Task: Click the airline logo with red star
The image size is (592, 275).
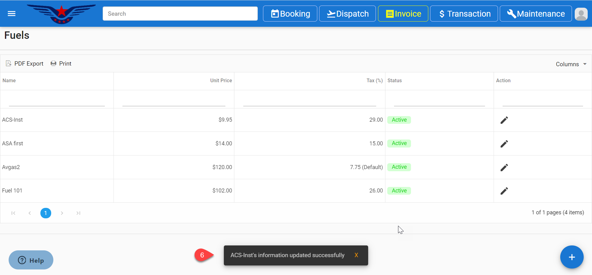Action: pyautogui.click(x=62, y=14)
